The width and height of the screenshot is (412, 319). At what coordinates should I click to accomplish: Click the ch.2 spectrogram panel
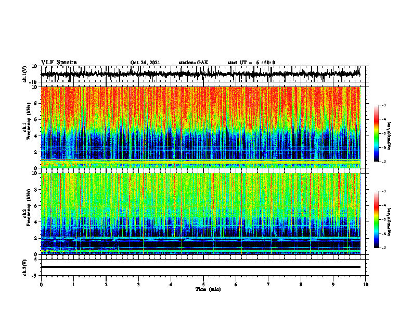200,214
